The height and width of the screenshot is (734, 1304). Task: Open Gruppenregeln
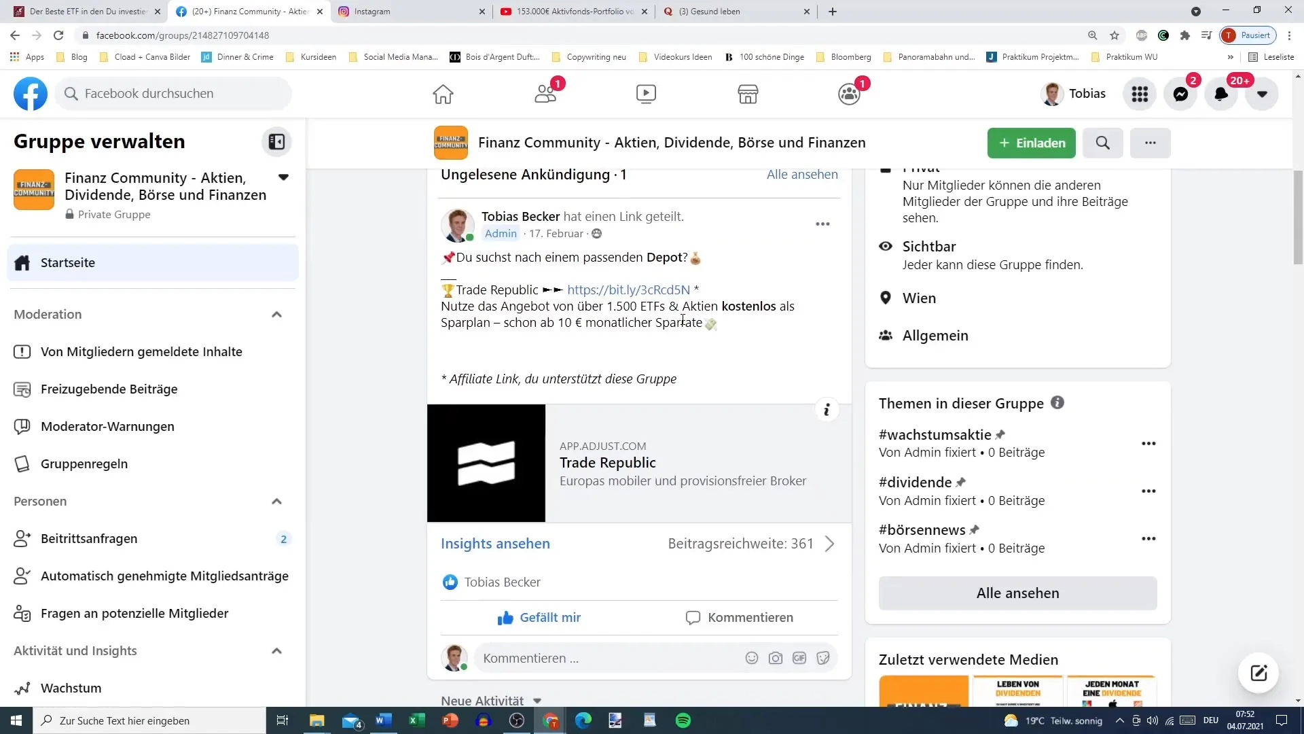click(153, 464)
